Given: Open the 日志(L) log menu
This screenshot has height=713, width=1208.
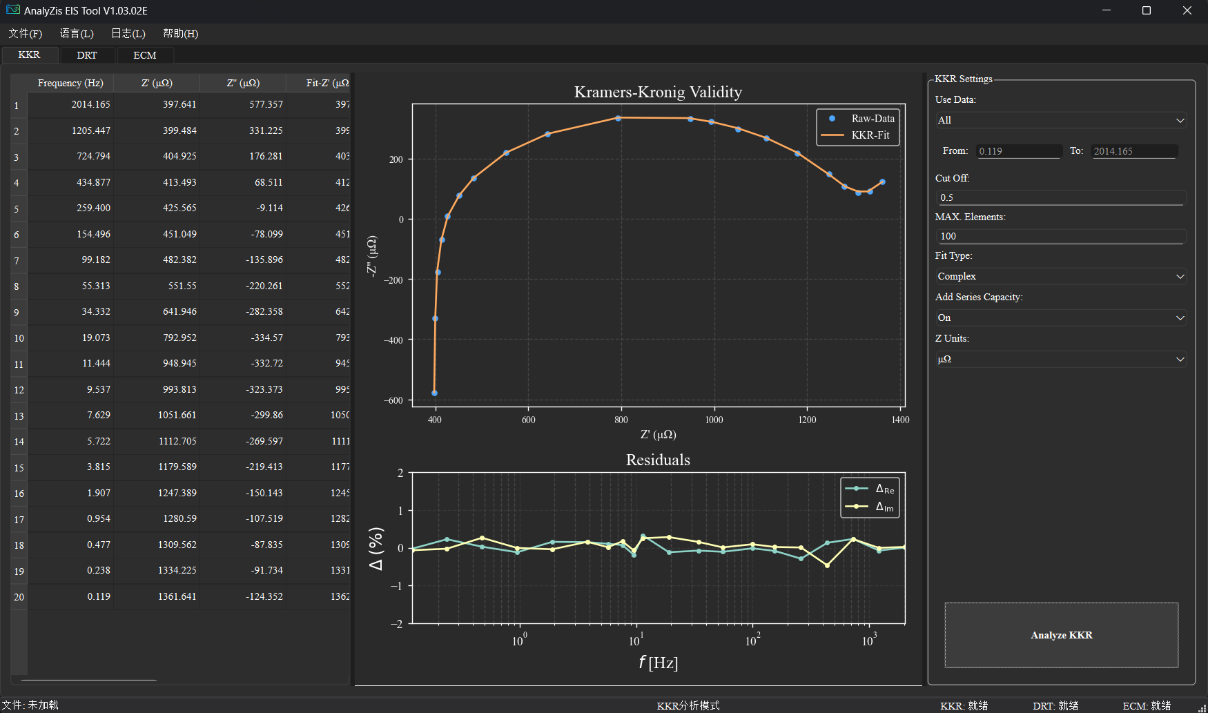Looking at the screenshot, I should [x=128, y=34].
